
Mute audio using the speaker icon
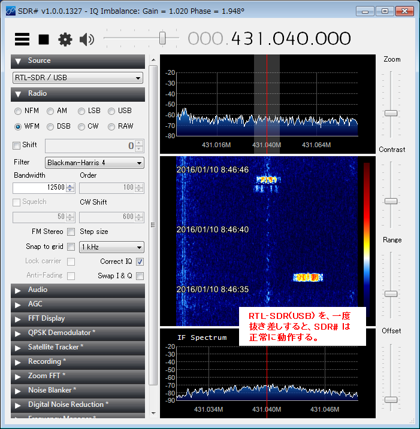pyautogui.click(x=86, y=39)
